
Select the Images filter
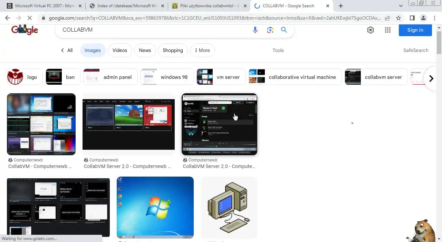[93, 50]
